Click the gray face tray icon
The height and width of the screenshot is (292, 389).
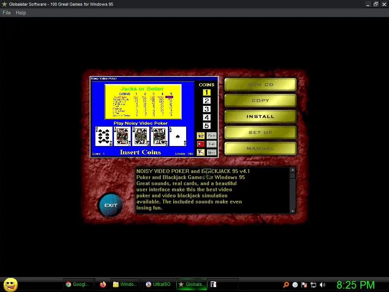(x=295, y=285)
